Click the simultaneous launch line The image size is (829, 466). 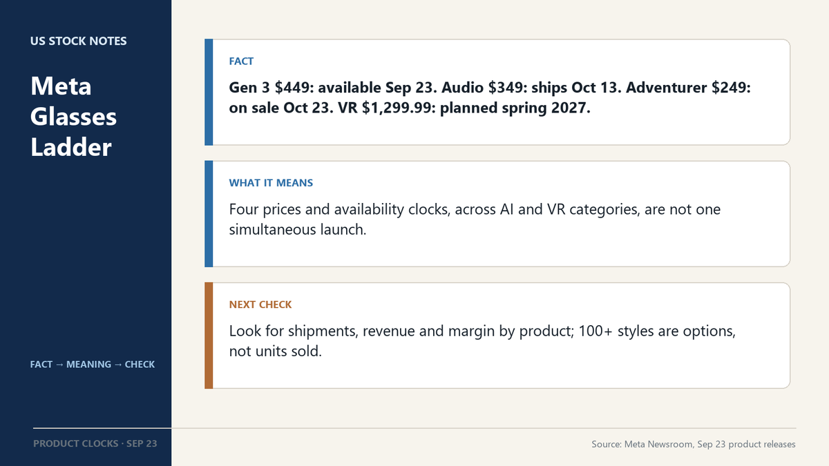point(297,230)
